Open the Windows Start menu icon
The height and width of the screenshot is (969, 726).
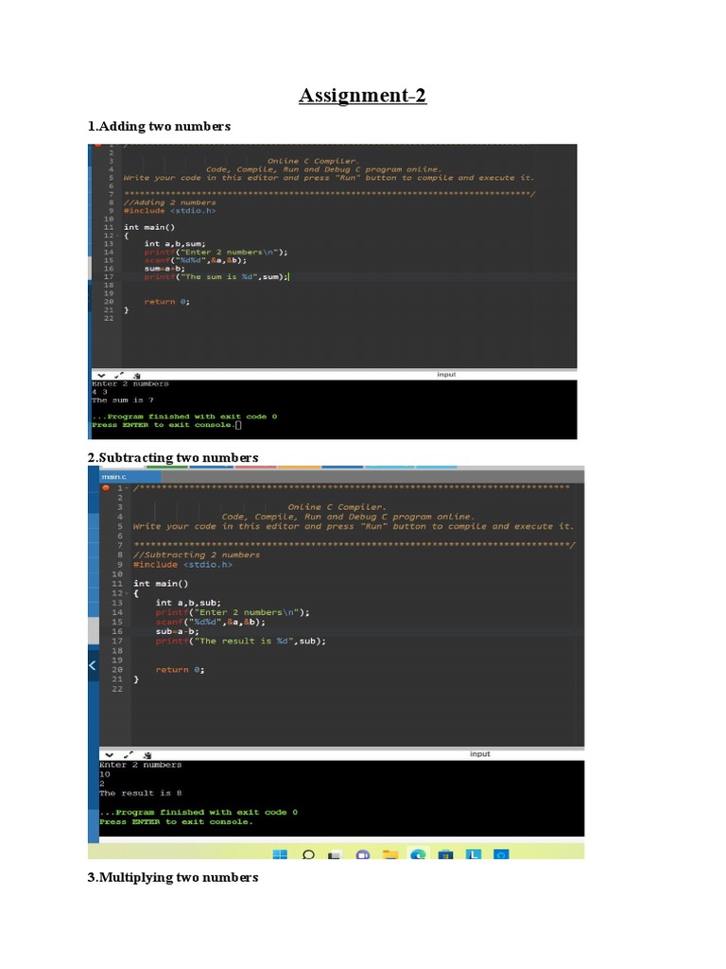tap(280, 854)
